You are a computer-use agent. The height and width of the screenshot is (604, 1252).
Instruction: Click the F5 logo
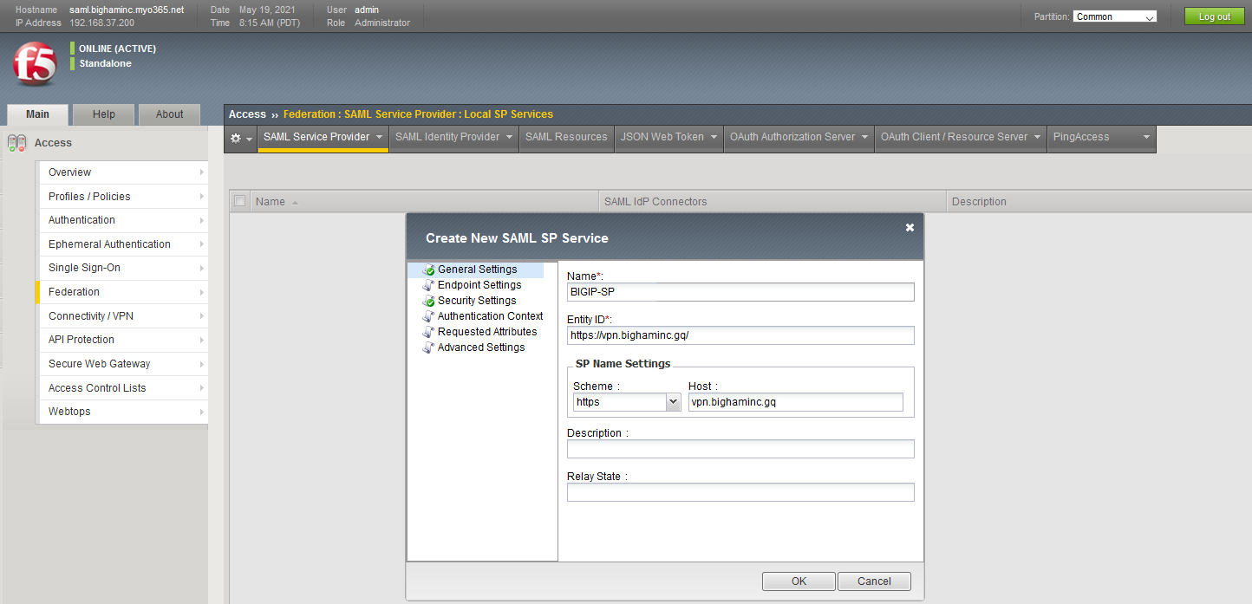coord(35,64)
